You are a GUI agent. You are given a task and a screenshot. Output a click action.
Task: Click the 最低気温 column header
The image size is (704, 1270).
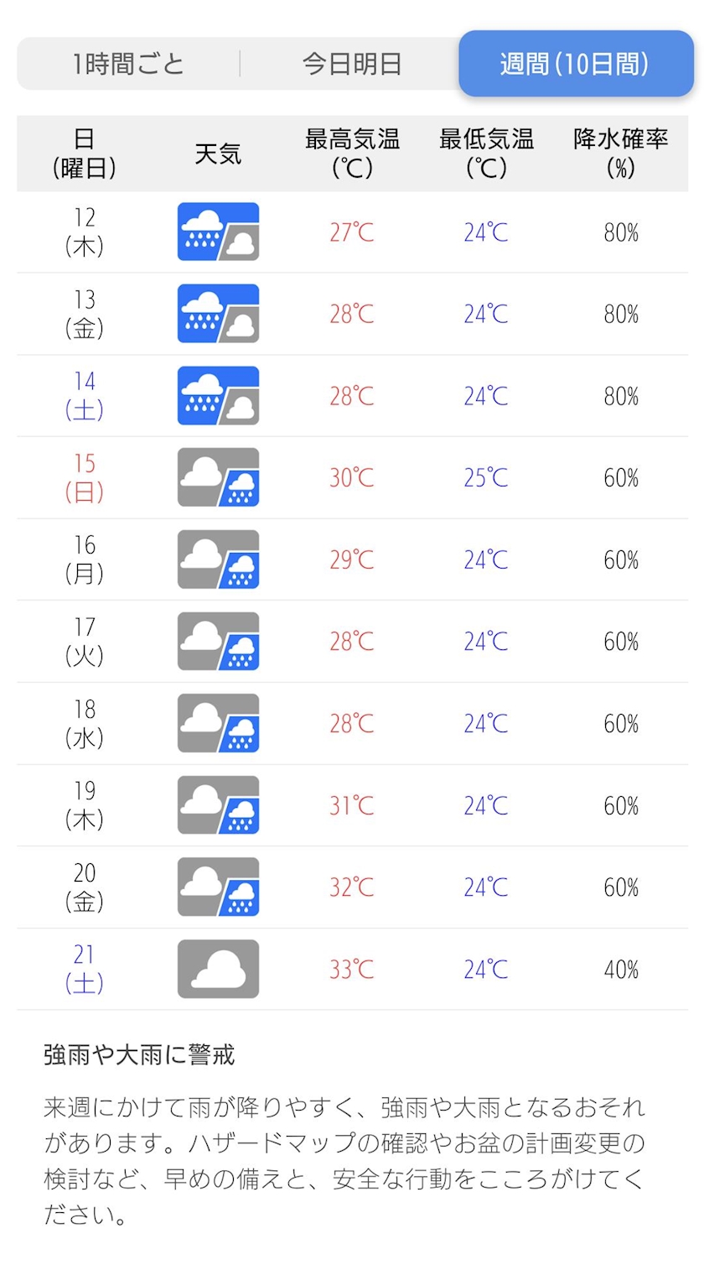pyautogui.click(x=486, y=153)
